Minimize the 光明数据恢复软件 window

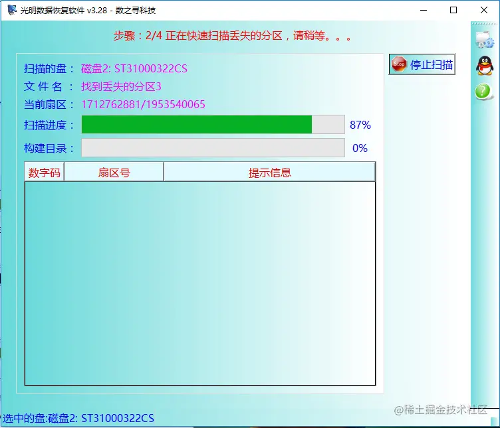[x=424, y=10]
